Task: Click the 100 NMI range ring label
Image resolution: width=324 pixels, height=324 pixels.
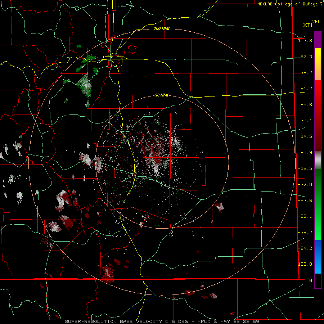Action: 162,28
